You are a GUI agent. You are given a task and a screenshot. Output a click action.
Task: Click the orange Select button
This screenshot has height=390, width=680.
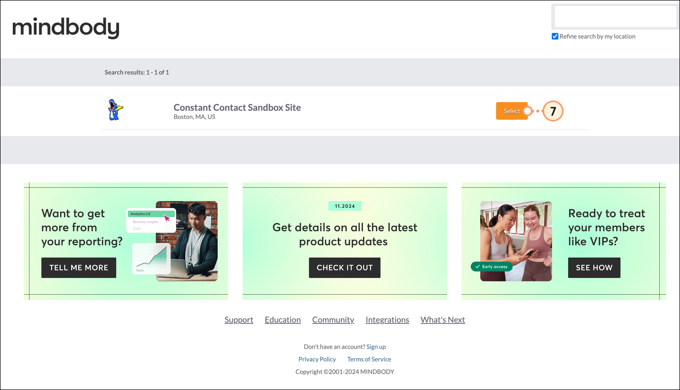pos(511,111)
